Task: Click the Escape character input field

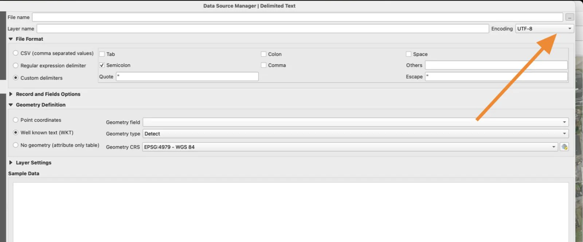Action: pos(496,77)
